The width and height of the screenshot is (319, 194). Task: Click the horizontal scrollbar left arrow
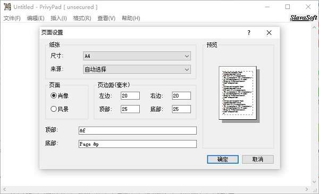4,189
